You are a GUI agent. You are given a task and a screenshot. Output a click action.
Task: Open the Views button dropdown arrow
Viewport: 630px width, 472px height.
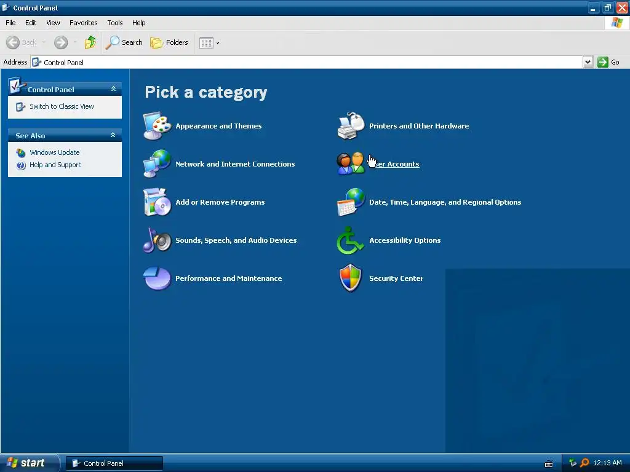coord(218,43)
